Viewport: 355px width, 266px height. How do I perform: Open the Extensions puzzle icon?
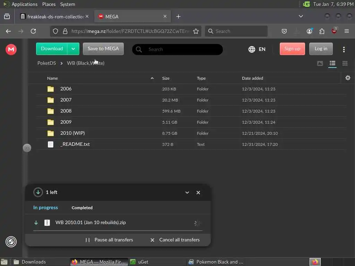[322, 31]
